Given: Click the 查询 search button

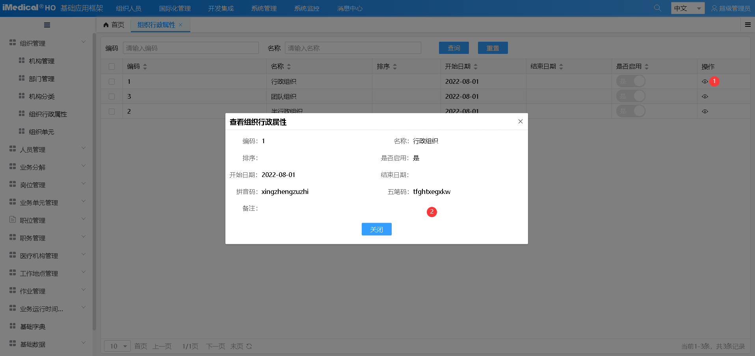Looking at the screenshot, I should (454, 48).
